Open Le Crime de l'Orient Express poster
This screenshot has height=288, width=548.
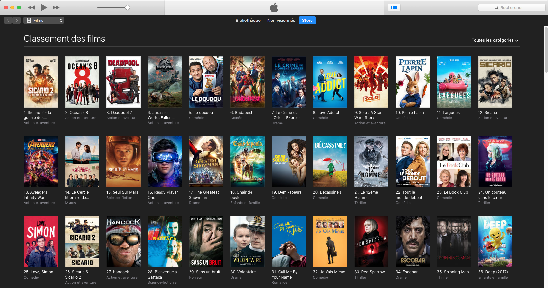coord(289,82)
